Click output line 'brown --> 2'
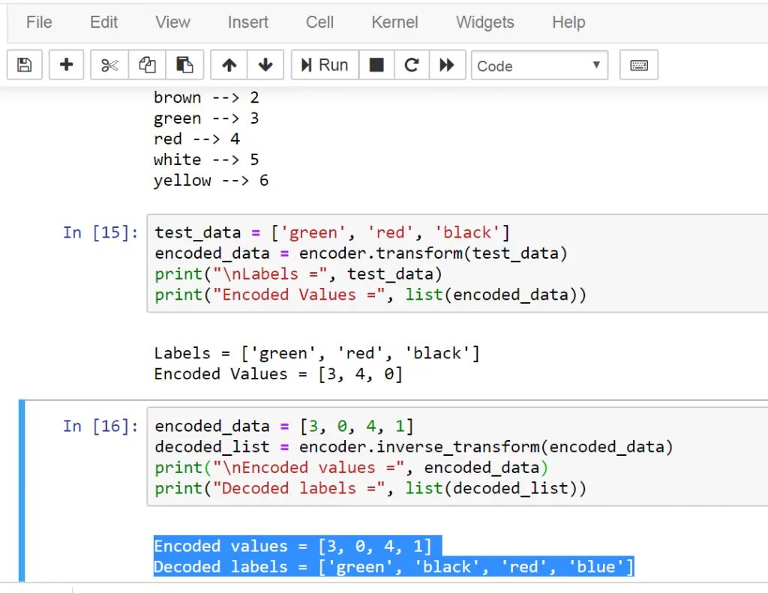The height and width of the screenshot is (593, 768). tap(206, 97)
